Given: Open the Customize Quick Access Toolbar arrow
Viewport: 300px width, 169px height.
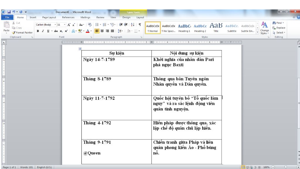Looking at the screenshot, I should (x=26, y=12).
